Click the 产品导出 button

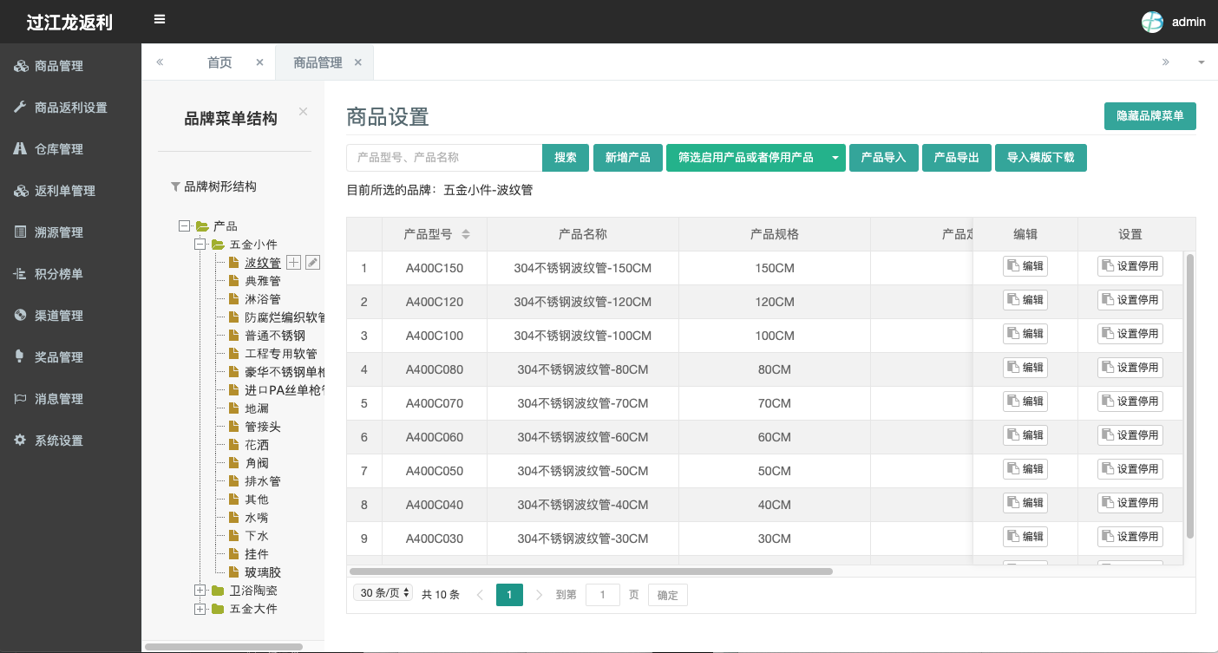(956, 158)
